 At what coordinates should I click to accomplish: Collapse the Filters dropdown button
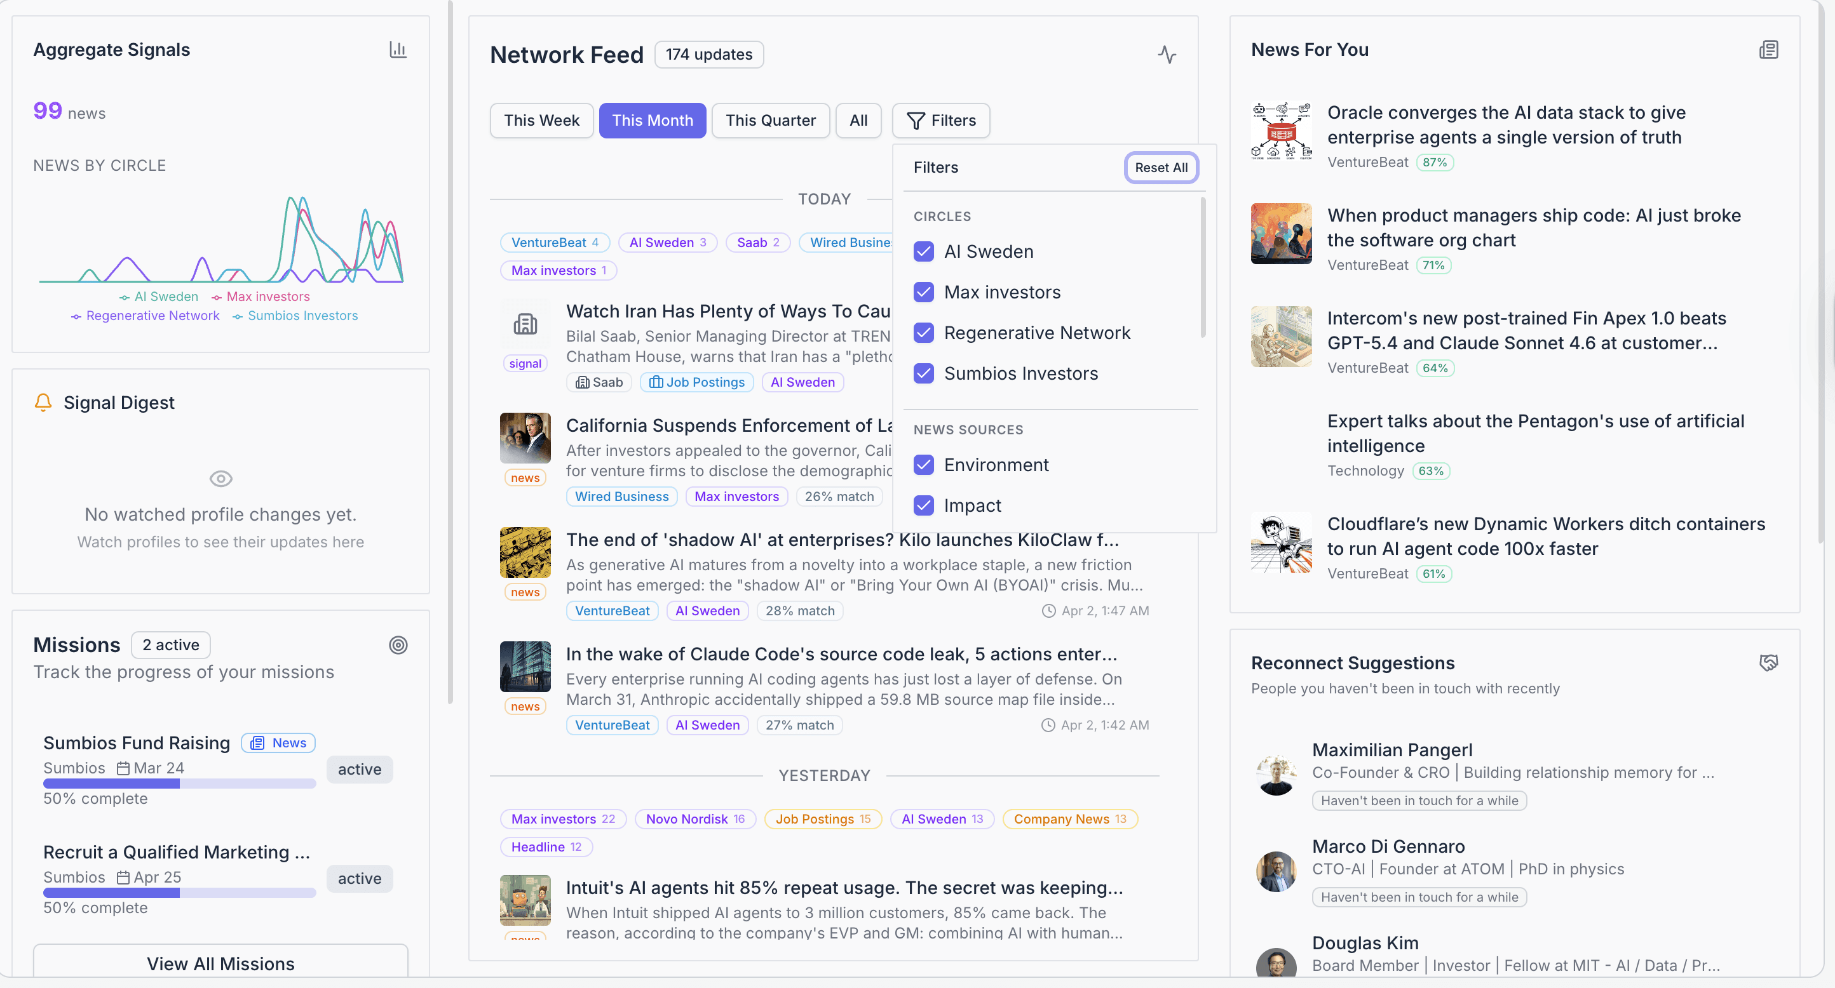(x=940, y=120)
